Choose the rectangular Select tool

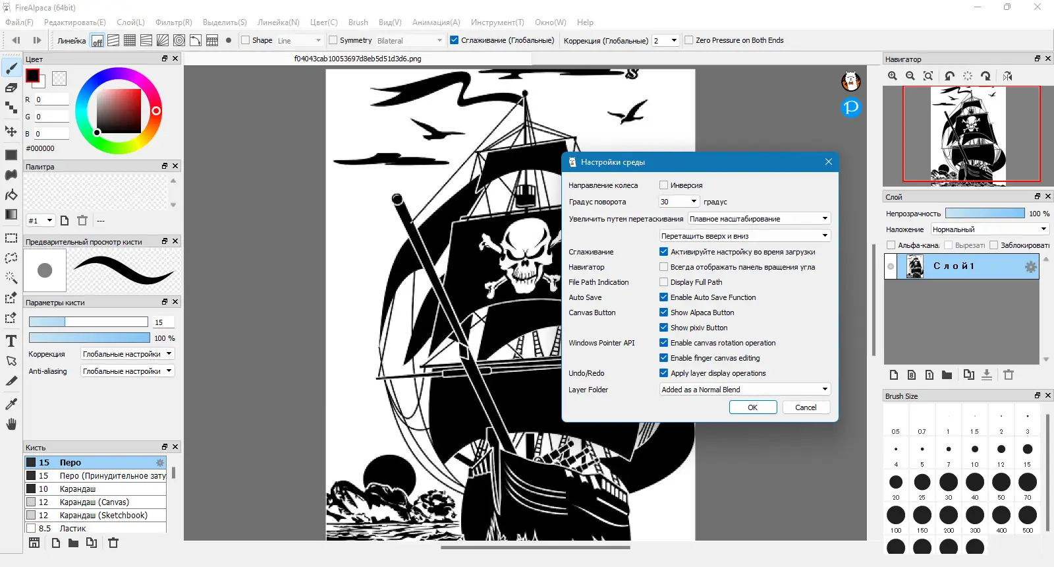click(x=11, y=238)
